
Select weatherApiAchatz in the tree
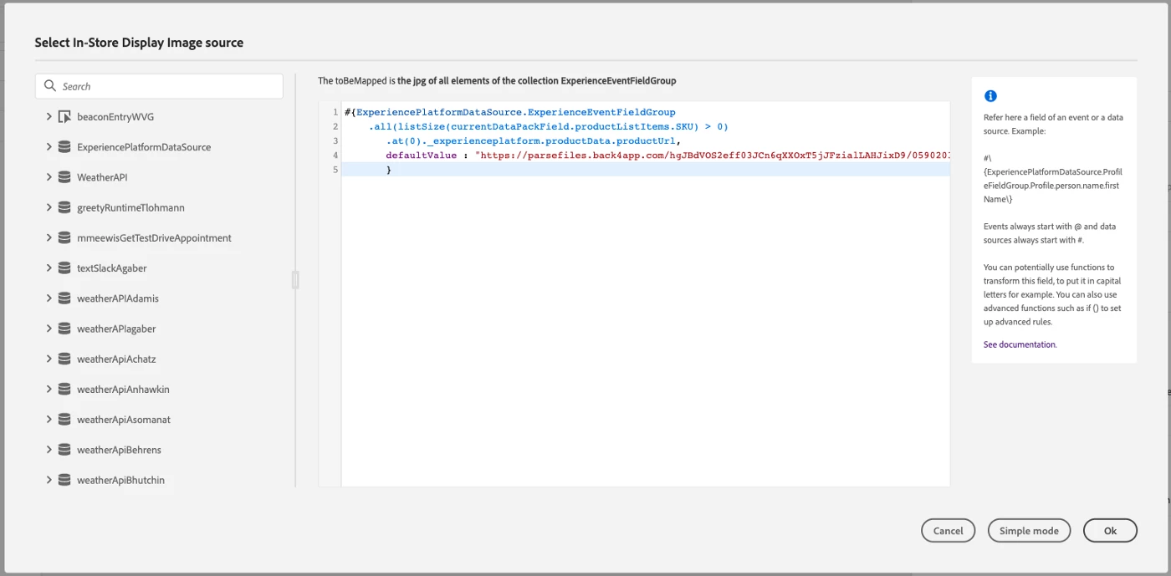(x=116, y=359)
